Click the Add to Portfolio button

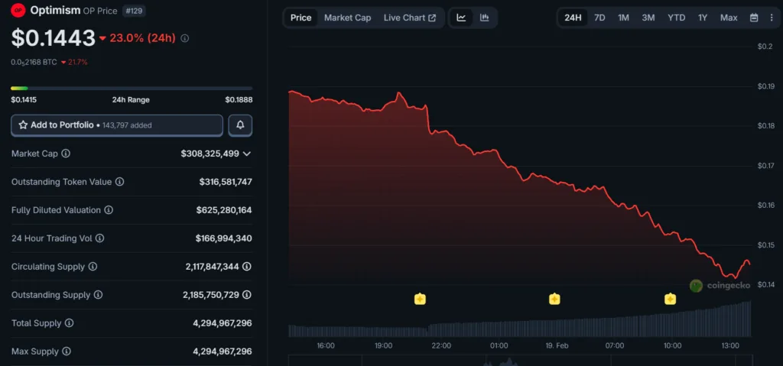(117, 125)
